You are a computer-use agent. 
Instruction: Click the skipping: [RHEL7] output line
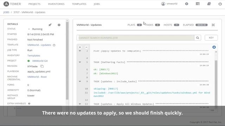tap(106, 89)
